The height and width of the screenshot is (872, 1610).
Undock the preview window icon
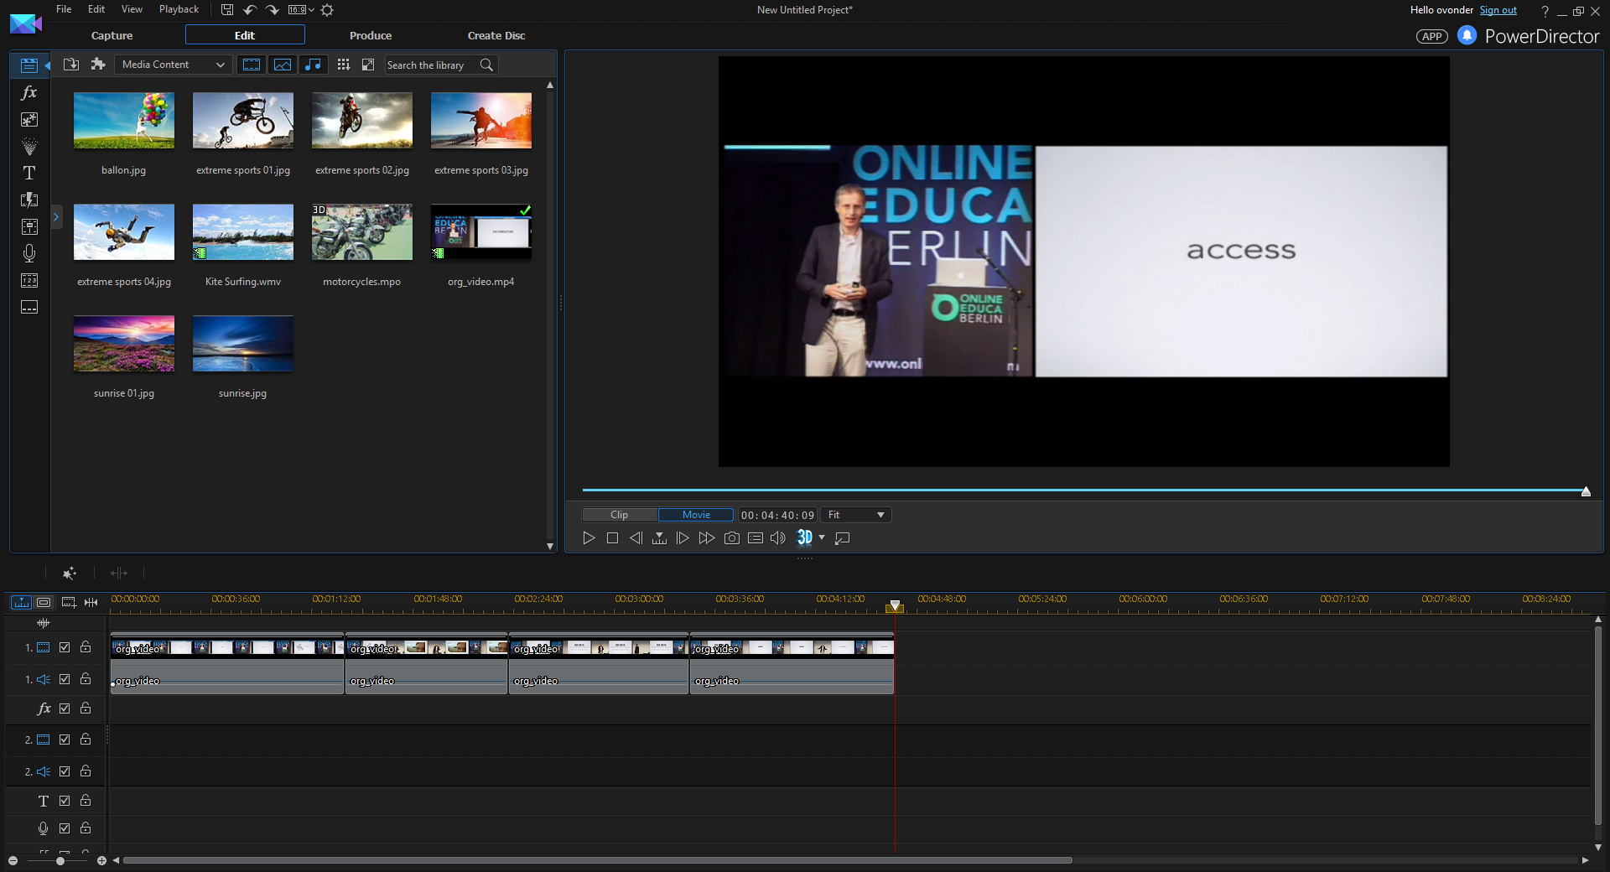(843, 538)
